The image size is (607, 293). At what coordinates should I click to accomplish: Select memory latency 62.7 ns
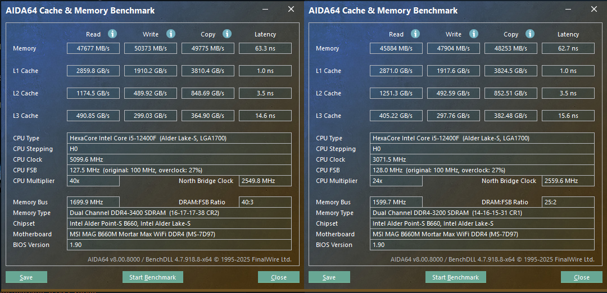click(568, 48)
